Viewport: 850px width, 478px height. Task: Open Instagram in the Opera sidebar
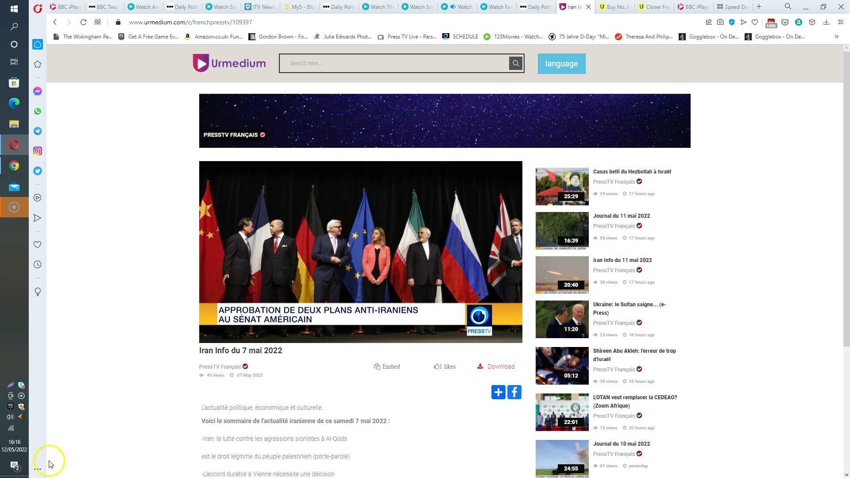point(38,151)
